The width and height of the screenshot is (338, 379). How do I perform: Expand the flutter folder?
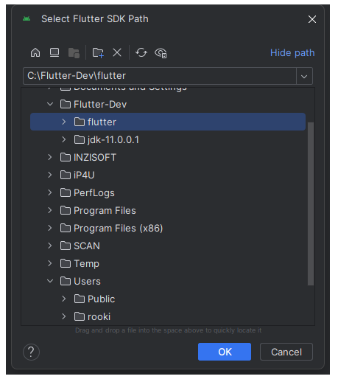[x=64, y=122]
